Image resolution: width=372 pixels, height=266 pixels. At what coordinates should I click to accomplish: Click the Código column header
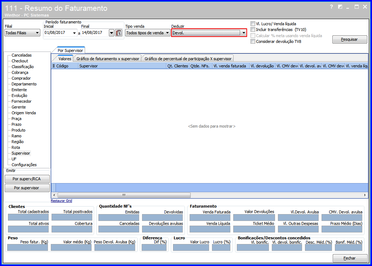pos(67,66)
